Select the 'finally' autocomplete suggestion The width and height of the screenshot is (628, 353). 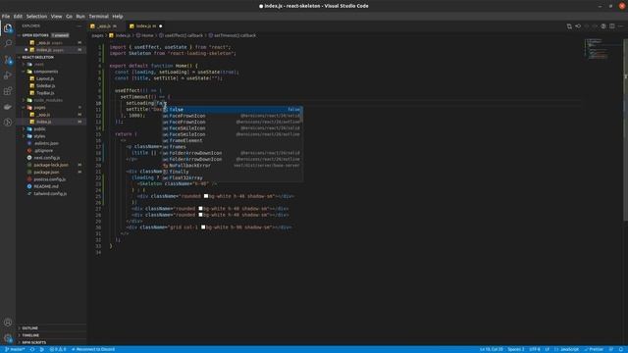pos(233,172)
